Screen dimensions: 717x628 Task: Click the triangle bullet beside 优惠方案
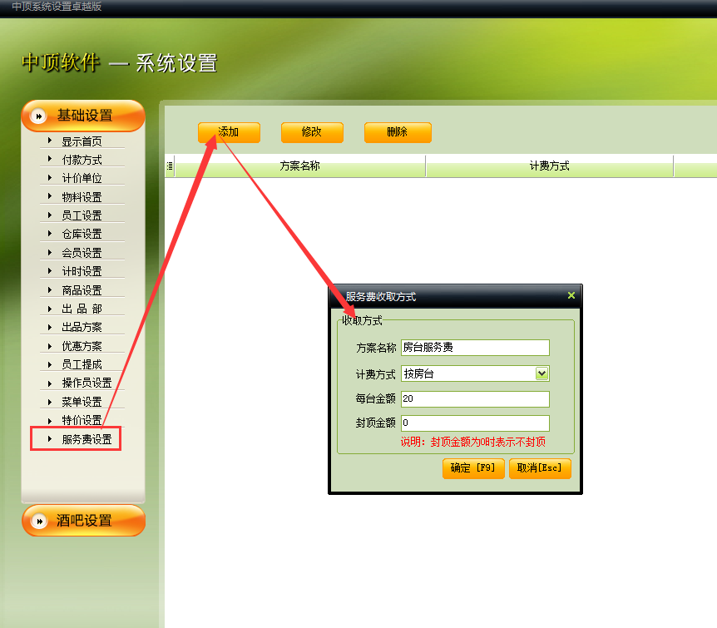50,345
